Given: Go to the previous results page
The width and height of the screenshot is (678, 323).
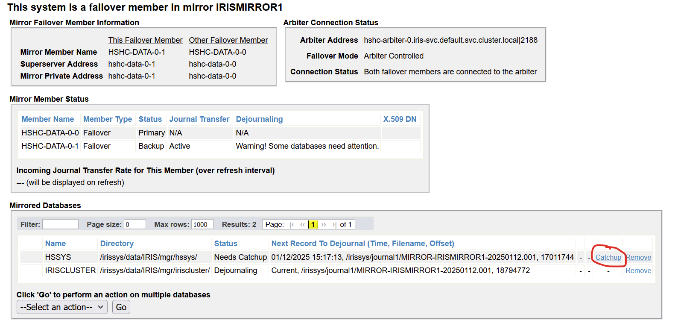Looking at the screenshot, I should 302,225.
